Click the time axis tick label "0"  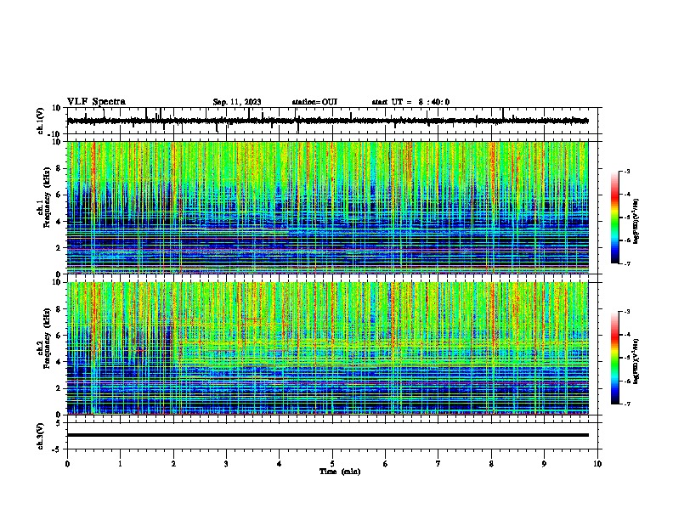[x=67, y=464]
